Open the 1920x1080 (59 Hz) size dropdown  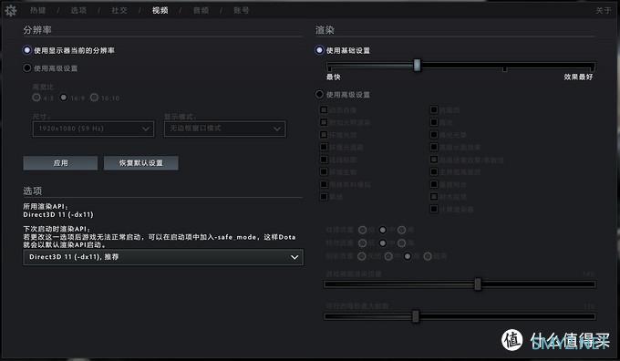(x=93, y=129)
